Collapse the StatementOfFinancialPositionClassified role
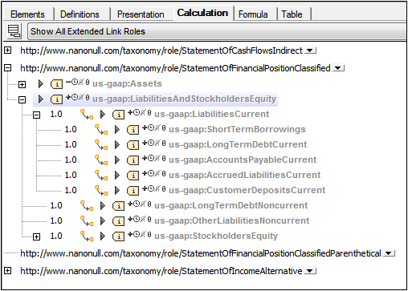 pyautogui.click(x=8, y=68)
